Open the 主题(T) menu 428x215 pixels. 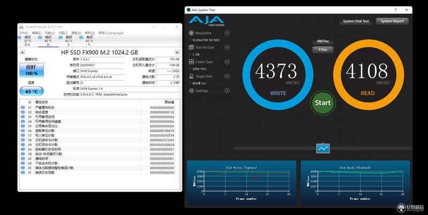point(63,33)
